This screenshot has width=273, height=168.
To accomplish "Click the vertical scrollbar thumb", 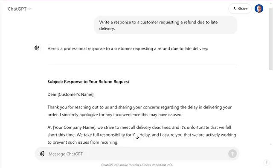I will tap(271, 38).
